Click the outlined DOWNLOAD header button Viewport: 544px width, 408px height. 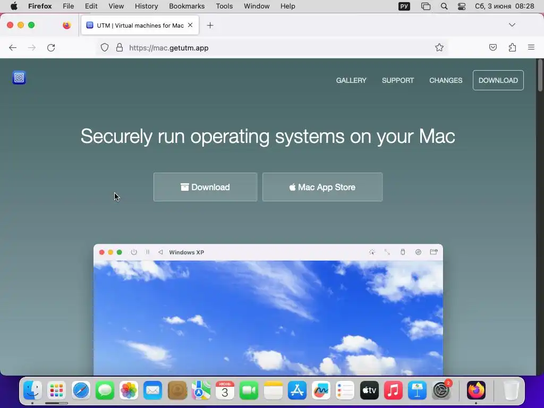[498, 81]
